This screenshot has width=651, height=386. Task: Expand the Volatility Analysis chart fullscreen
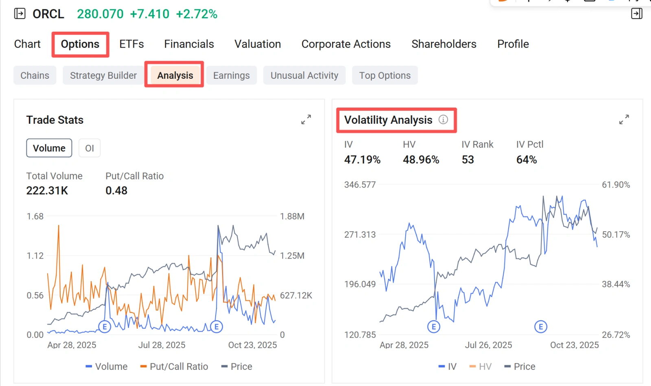624,119
